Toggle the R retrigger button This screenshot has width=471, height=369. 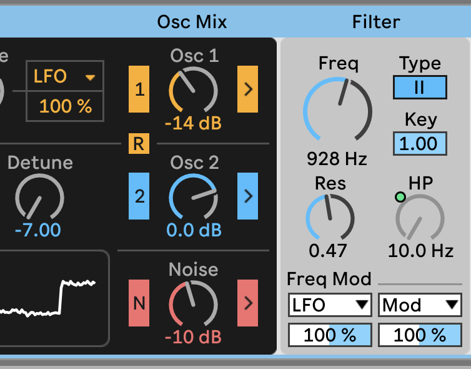click(x=139, y=144)
